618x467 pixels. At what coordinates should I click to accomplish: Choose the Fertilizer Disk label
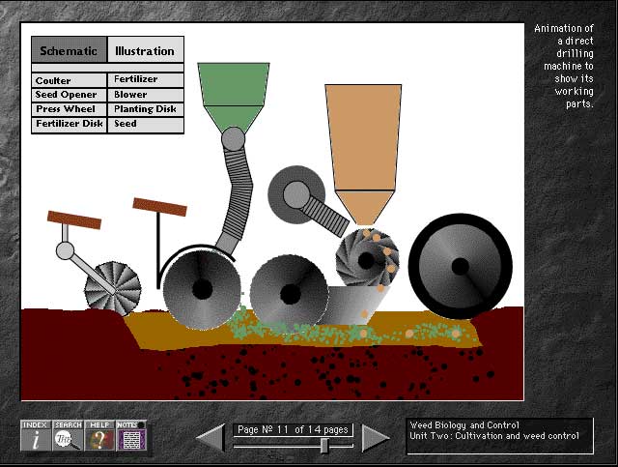click(x=69, y=124)
